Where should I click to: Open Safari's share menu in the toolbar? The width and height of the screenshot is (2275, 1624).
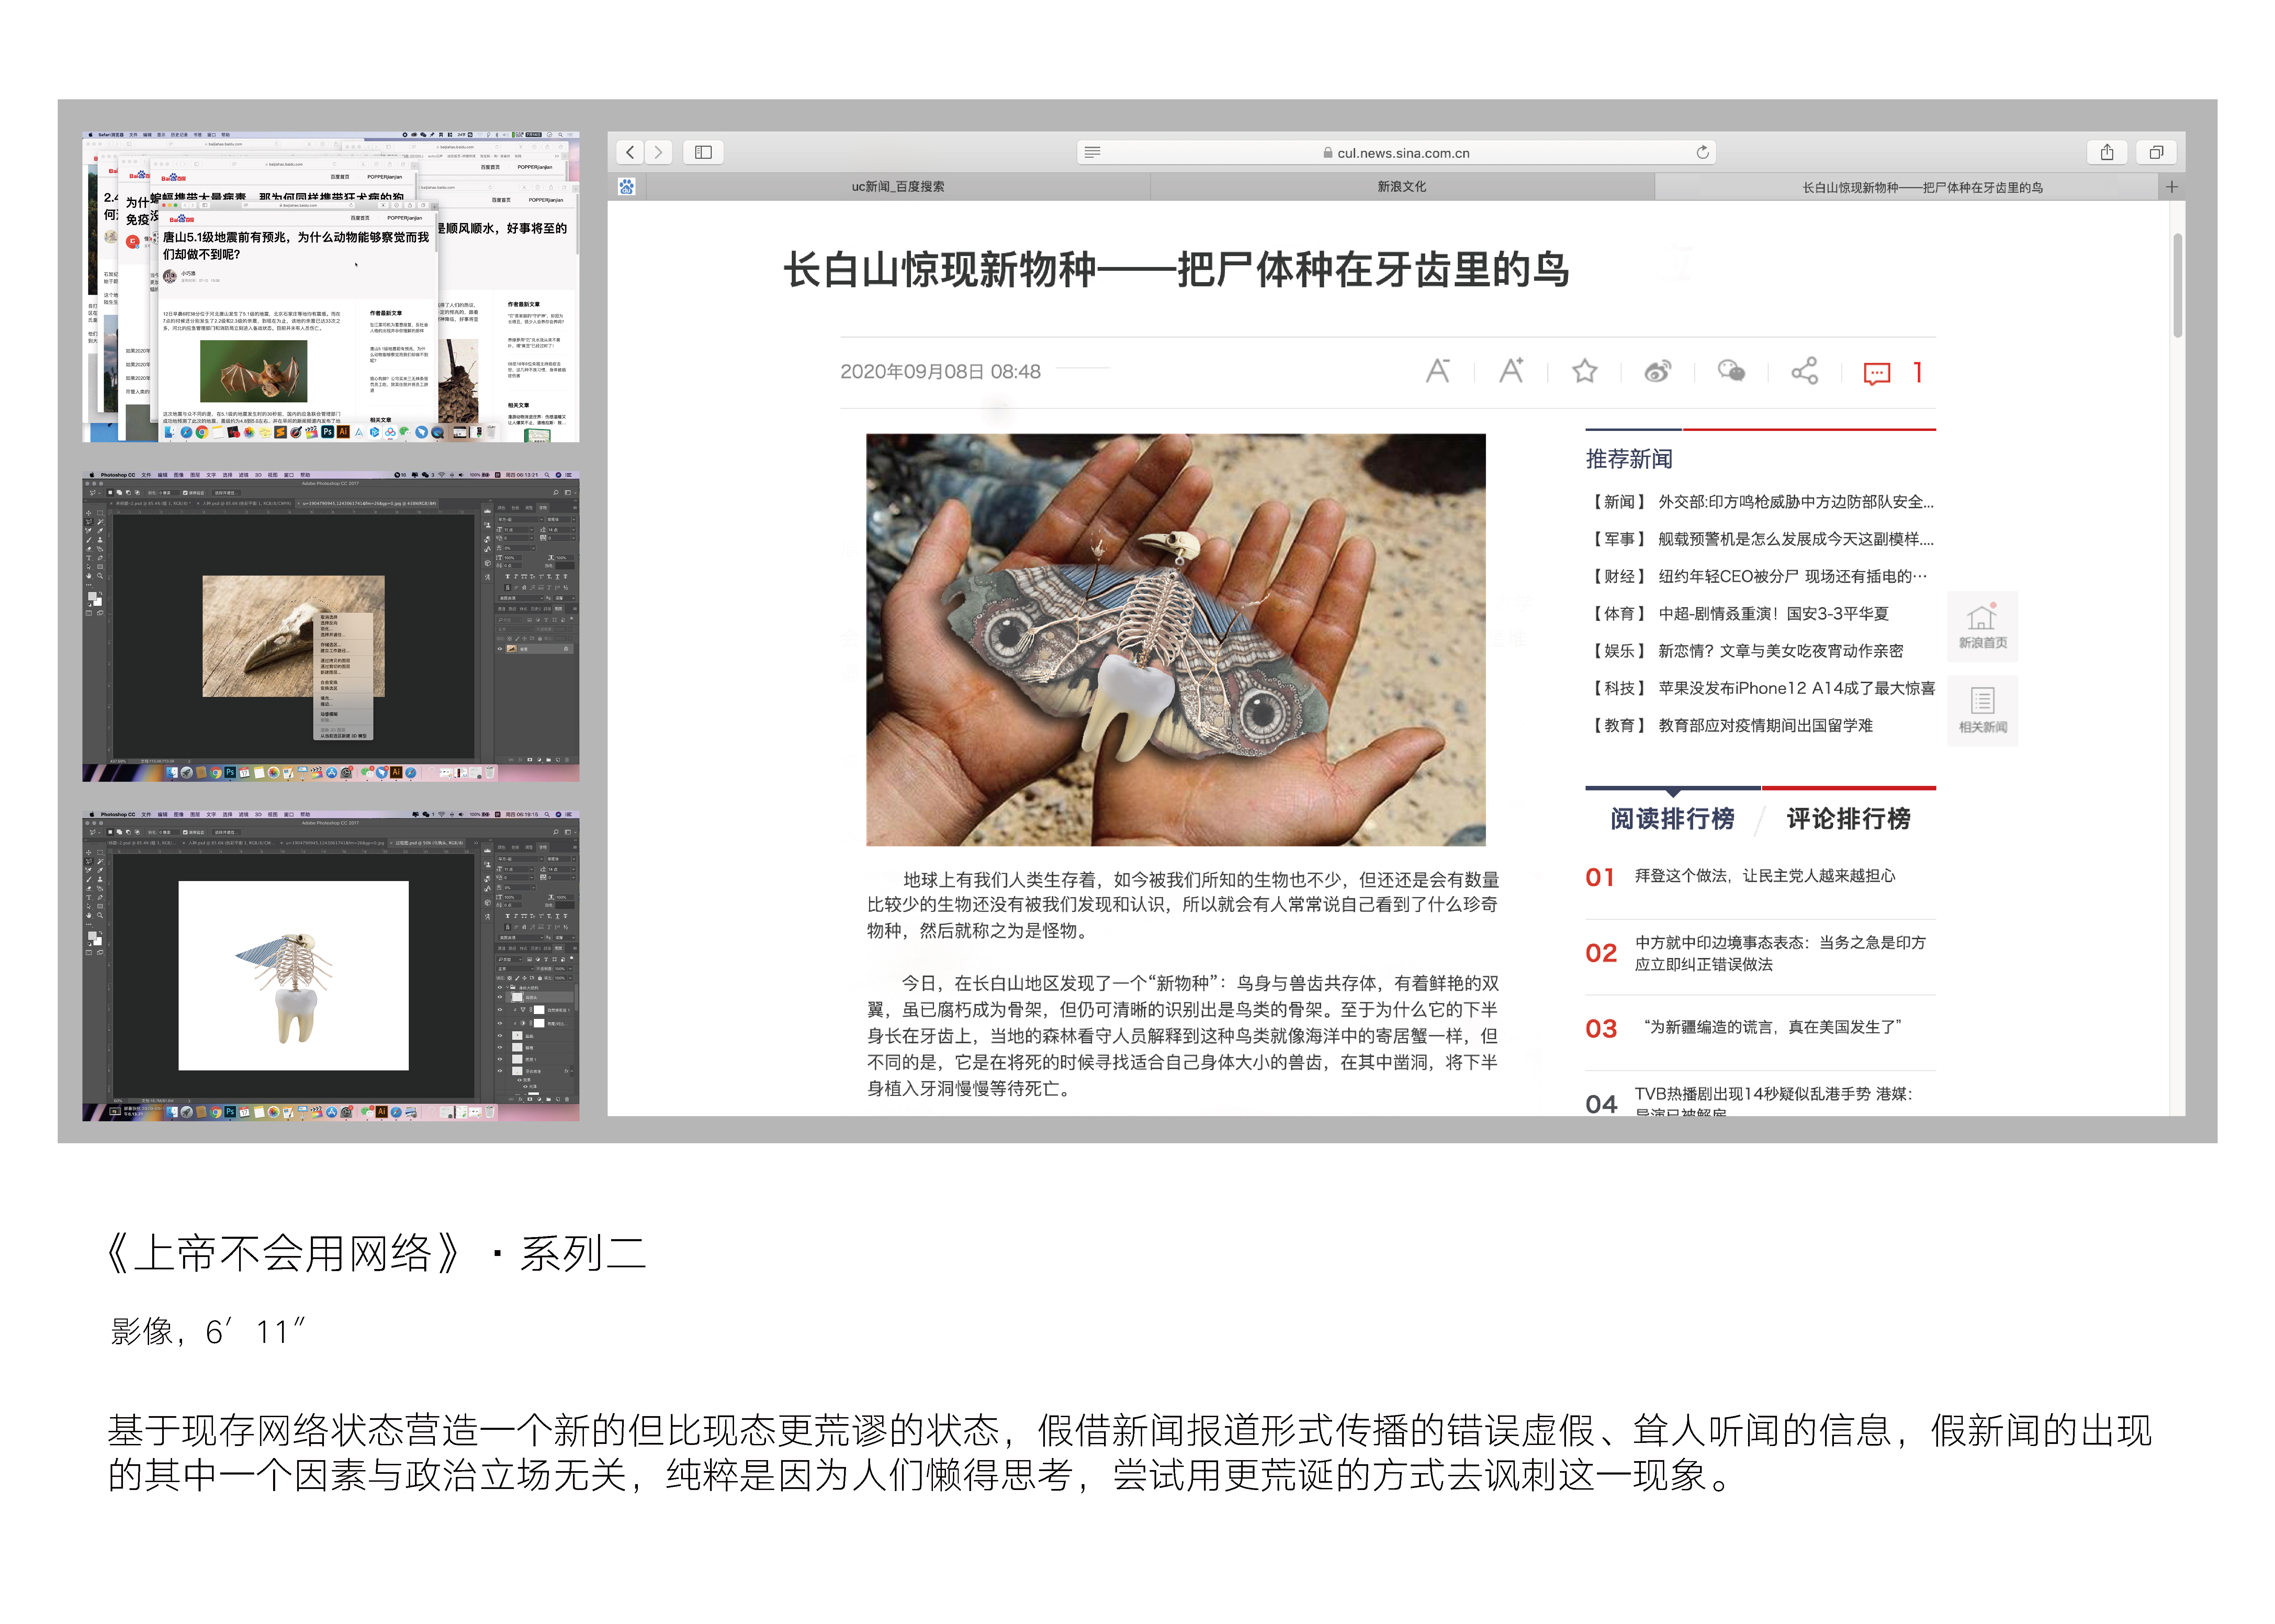tap(2107, 152)
